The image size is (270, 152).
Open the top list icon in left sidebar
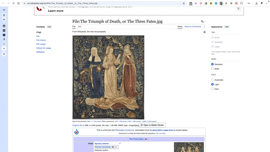pyautogui.click(x=4, y=10)
